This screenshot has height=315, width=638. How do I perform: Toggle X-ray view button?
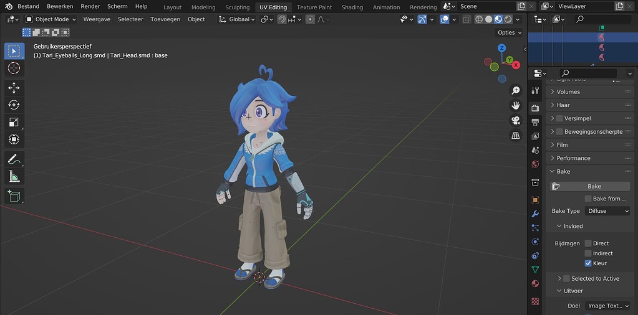(466, 19)
